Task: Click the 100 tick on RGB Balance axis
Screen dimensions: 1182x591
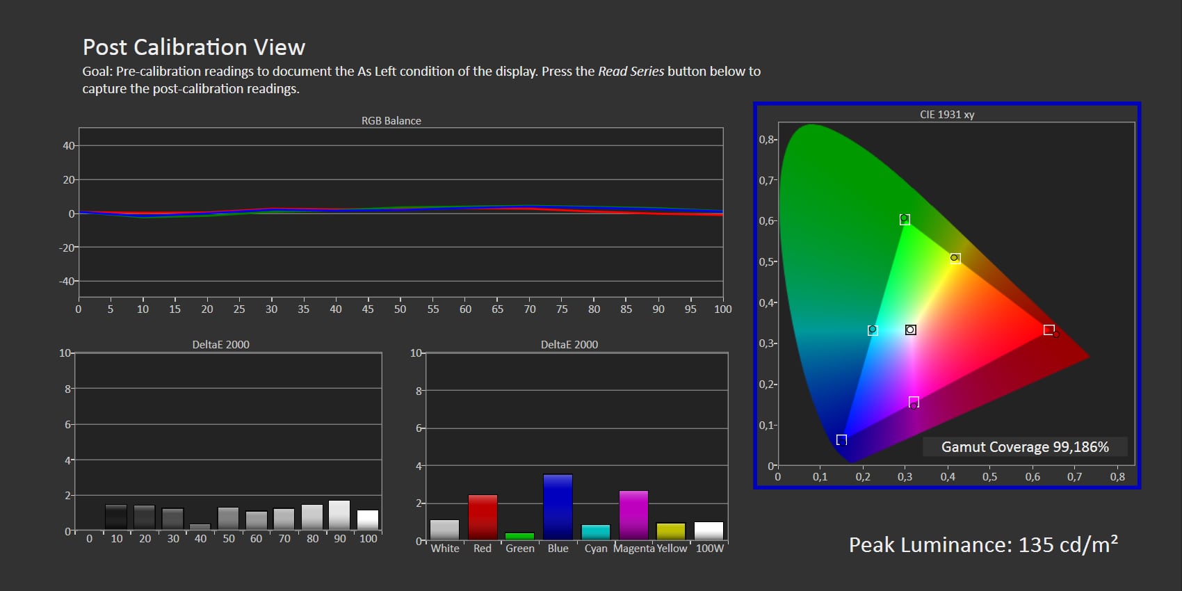Action: (x=723, y=309)
